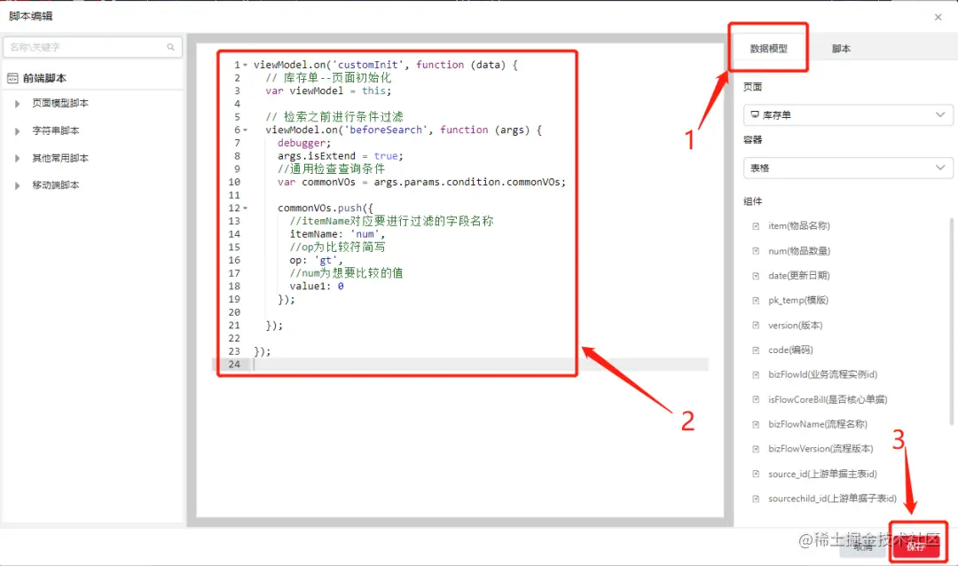Select version(版本) component
The image size is (958, 566).
tap(795, 326)
